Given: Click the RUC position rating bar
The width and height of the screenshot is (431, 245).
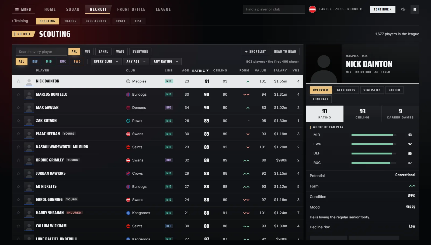Looking at the screenshot, I should click(x=374, y=163).
